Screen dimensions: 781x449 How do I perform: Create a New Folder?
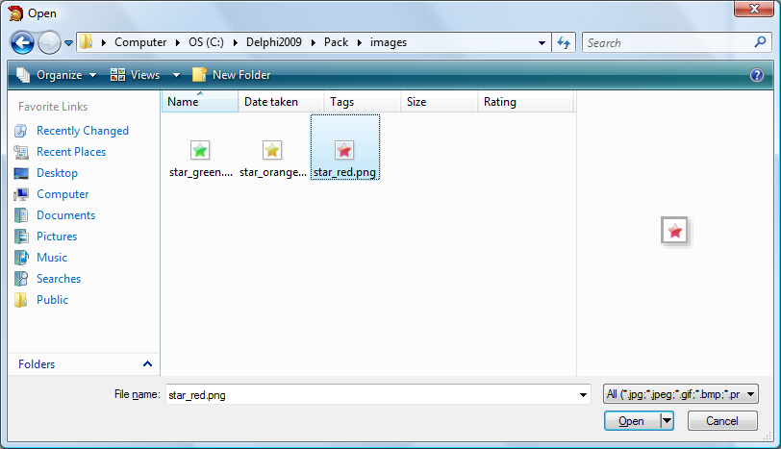point(232,75)
